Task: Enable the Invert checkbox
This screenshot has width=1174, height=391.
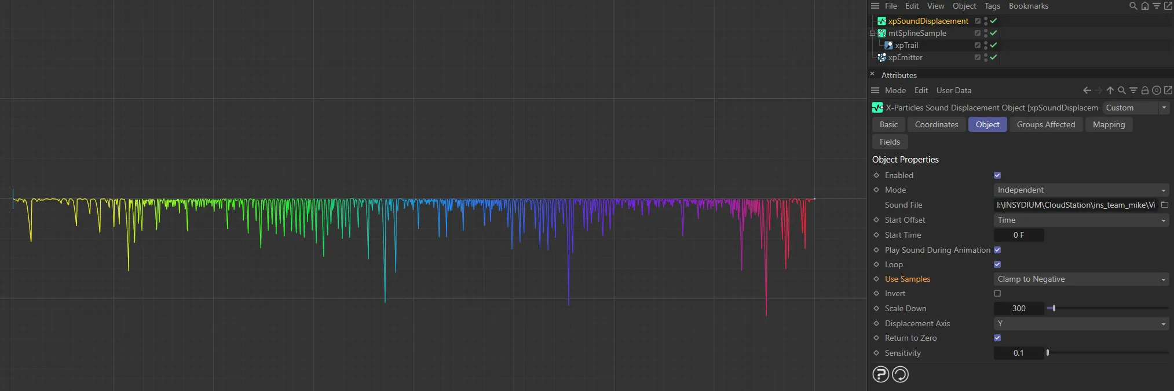Action: [x=997, y=293]
